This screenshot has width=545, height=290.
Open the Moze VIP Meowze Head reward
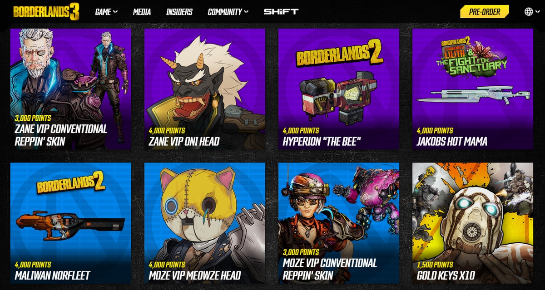205,223
